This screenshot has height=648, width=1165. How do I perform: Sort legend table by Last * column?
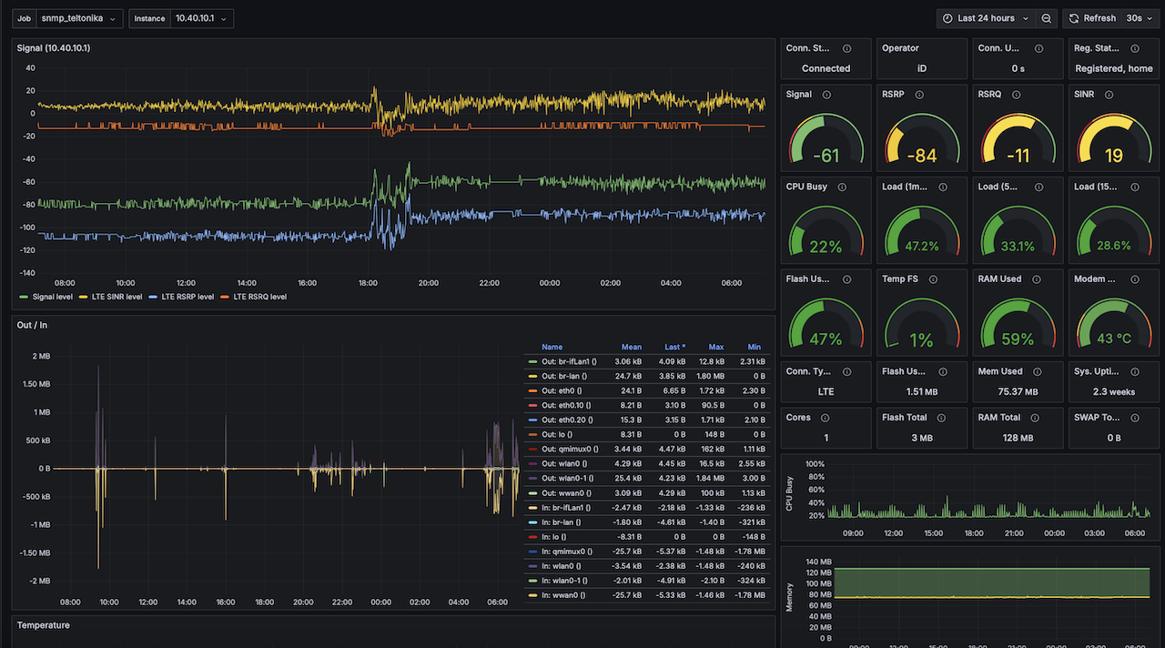pyautogui.click(x=674, y=347)
